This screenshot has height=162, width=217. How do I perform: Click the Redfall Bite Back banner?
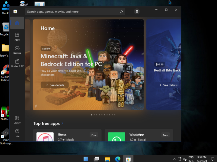point(164,65)
